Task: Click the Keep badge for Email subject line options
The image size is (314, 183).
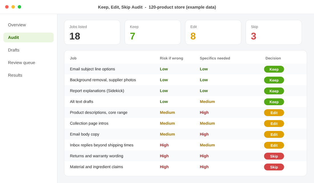Action: (x=274, y=69)
